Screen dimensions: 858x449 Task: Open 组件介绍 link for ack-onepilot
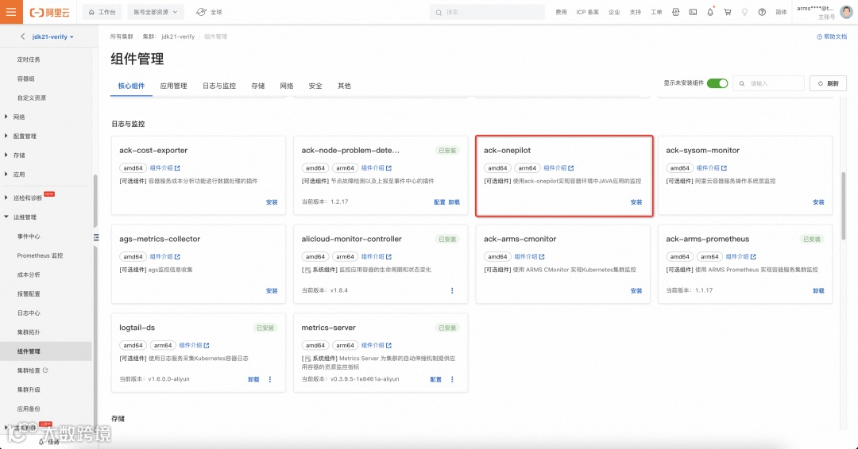558,167
